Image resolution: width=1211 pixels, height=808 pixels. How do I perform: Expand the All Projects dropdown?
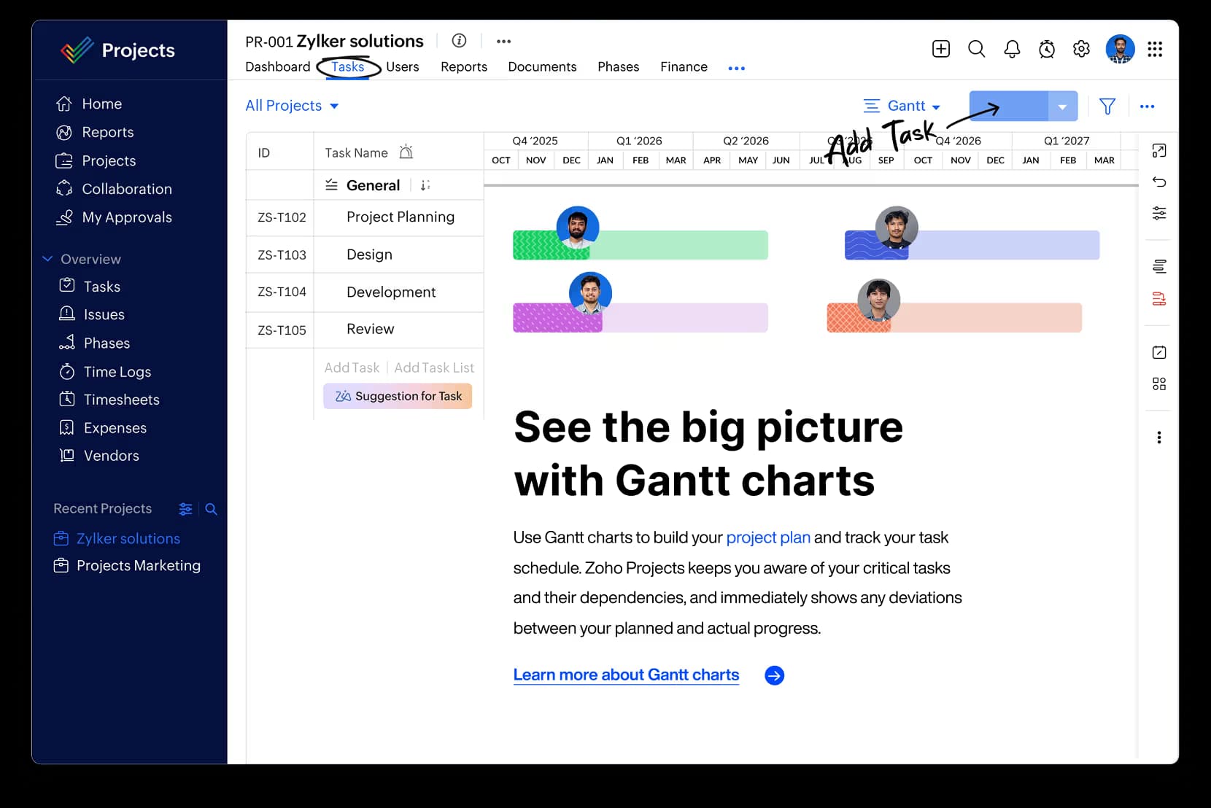(292, 106)
